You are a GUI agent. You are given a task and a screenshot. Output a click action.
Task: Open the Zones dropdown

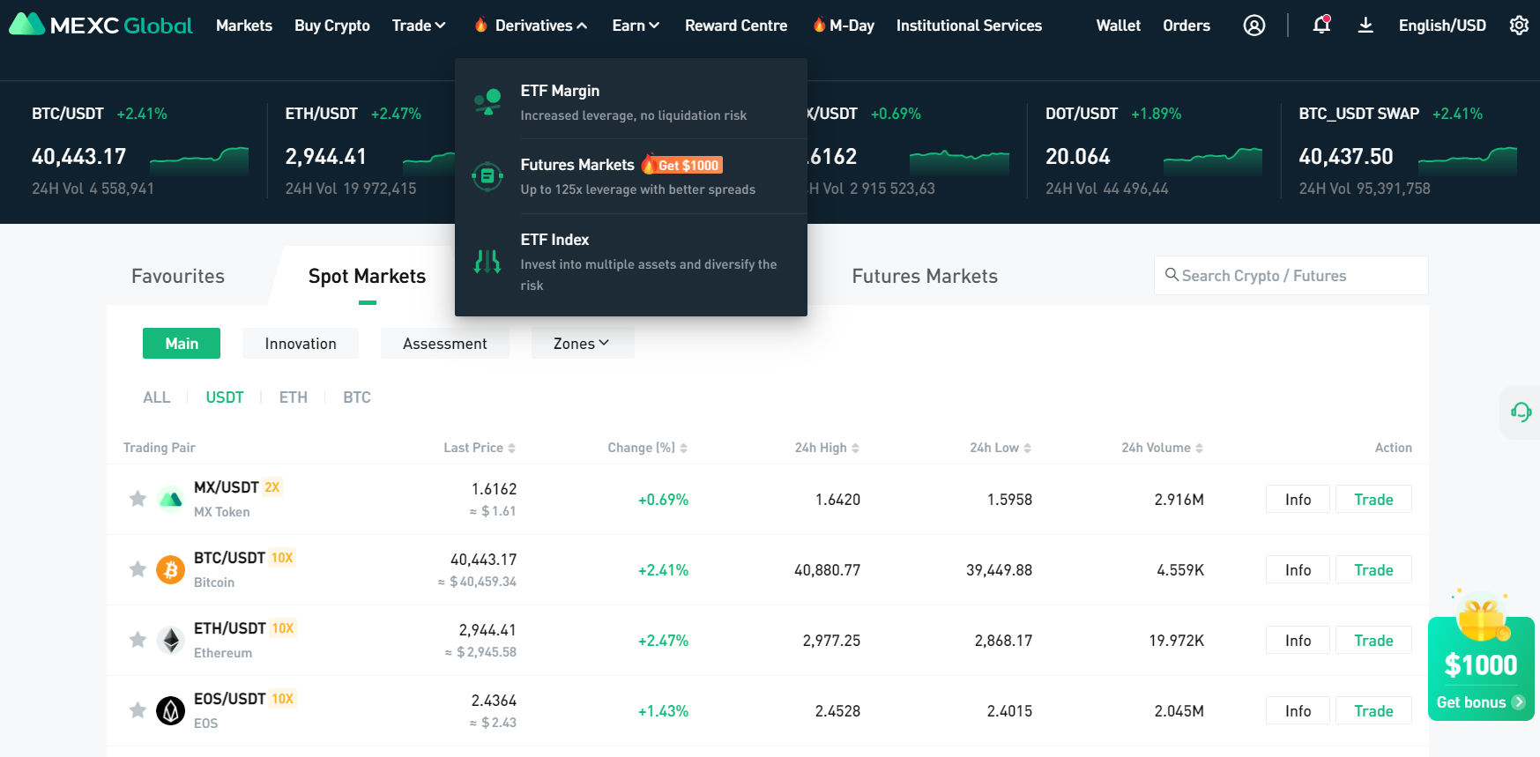(x=582, y=344)
